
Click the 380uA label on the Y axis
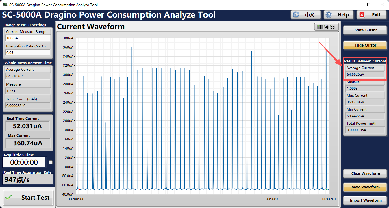[x=68, y=38]
